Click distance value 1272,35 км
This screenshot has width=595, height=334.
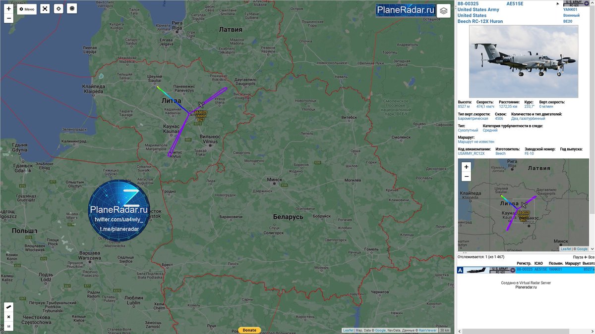pos(509,106)
